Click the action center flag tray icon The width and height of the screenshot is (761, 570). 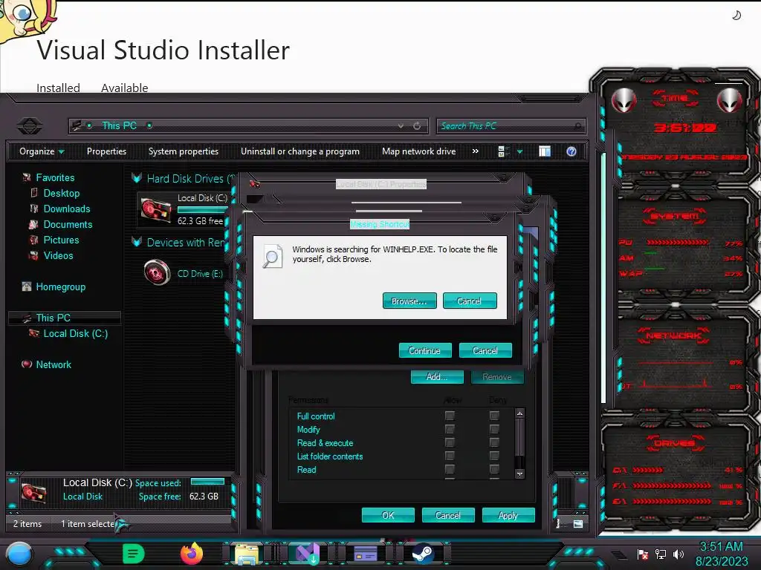point(643,554)
